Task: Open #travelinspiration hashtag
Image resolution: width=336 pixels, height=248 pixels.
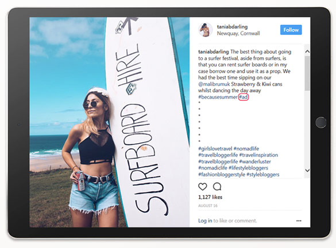Action: pos(258,155)
